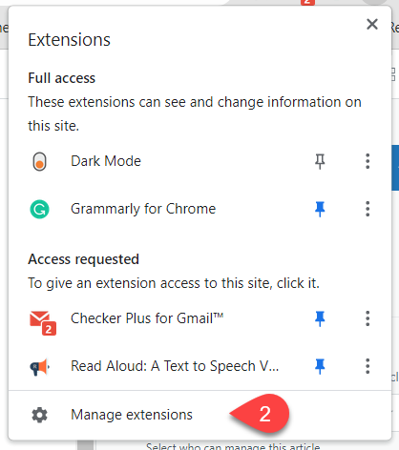Unpin Grammarly for Chrome
The width and height of the screenshot is (399, 450).
click(x=320, y=209)
